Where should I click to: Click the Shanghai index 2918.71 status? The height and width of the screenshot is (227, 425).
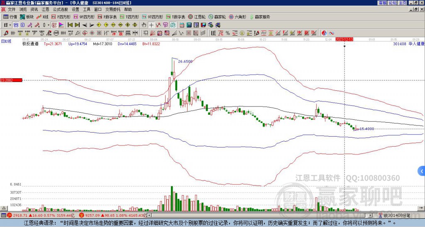[41, 215]
